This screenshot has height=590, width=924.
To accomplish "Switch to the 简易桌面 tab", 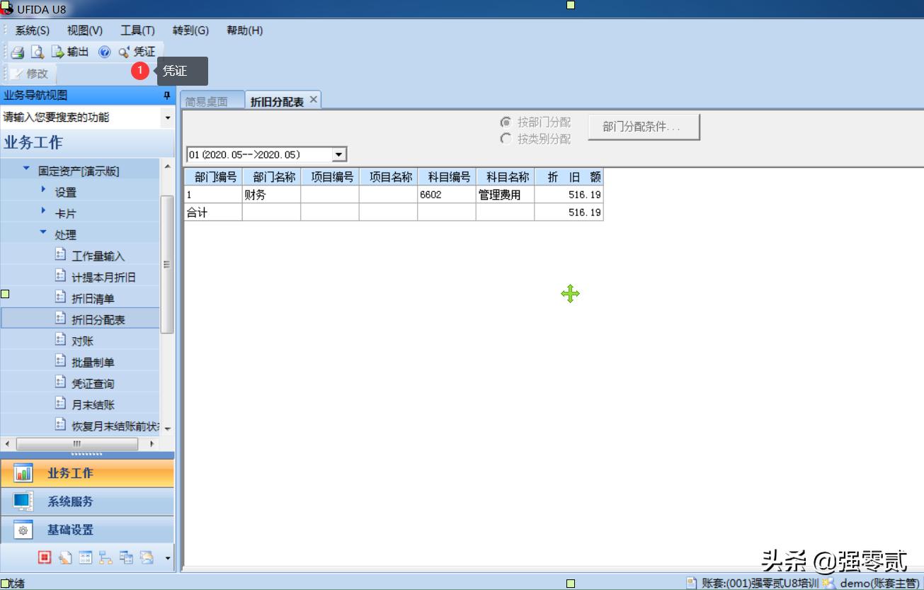I will (209, 99).
